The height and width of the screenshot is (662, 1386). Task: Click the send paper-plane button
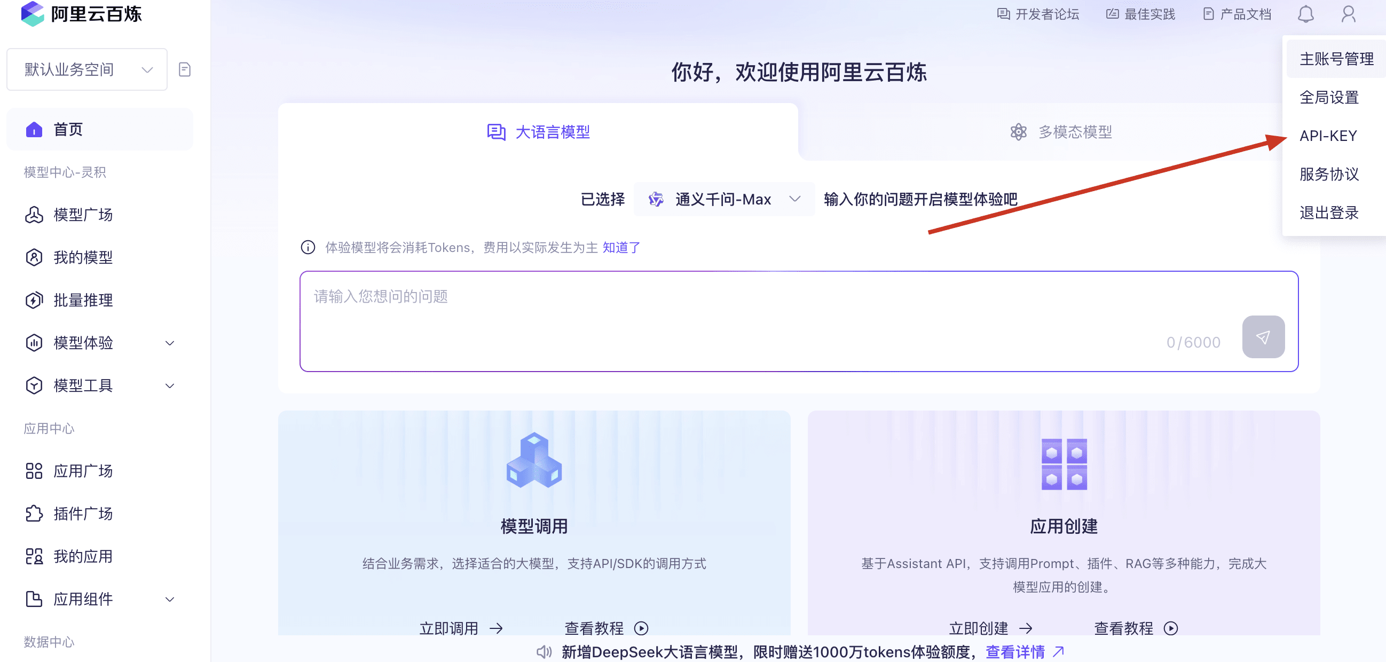pos(1263,337)
